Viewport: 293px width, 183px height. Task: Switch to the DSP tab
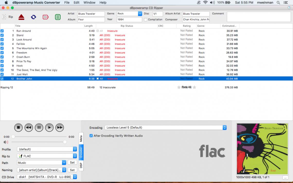[x=81, y=165]
